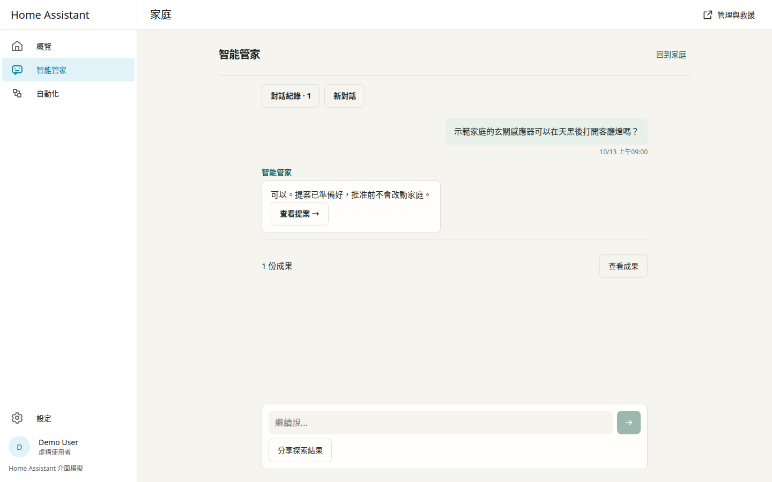This screenshot has width=772, height=482.
Task: Click the 自動化 automation icon
Action: (17, 93)
